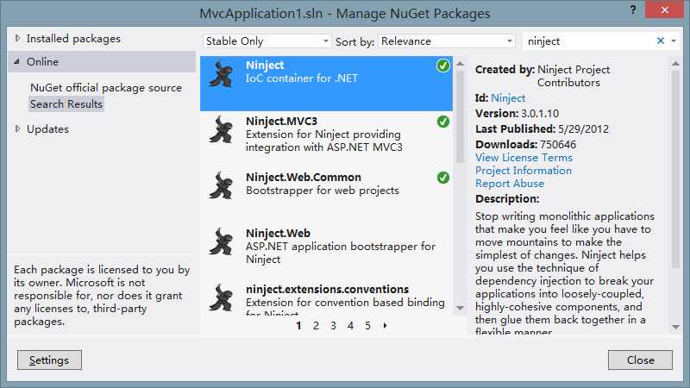690x388 pixels.
Task: Click the package list scrollbar thumb
Action: [461, 116]
